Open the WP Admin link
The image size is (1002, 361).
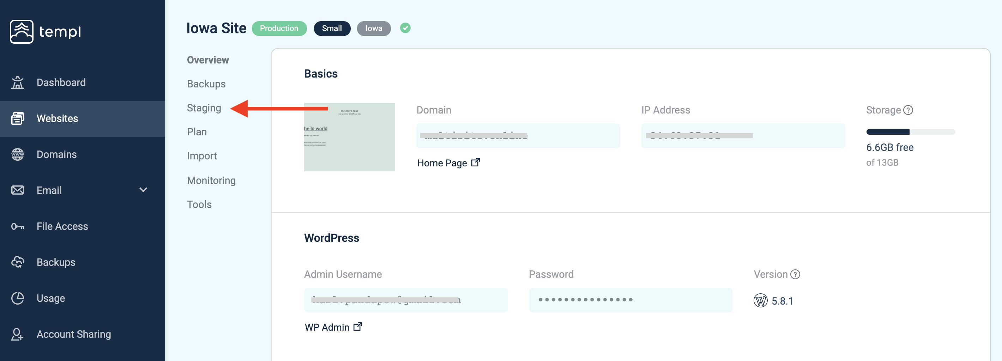333,327
